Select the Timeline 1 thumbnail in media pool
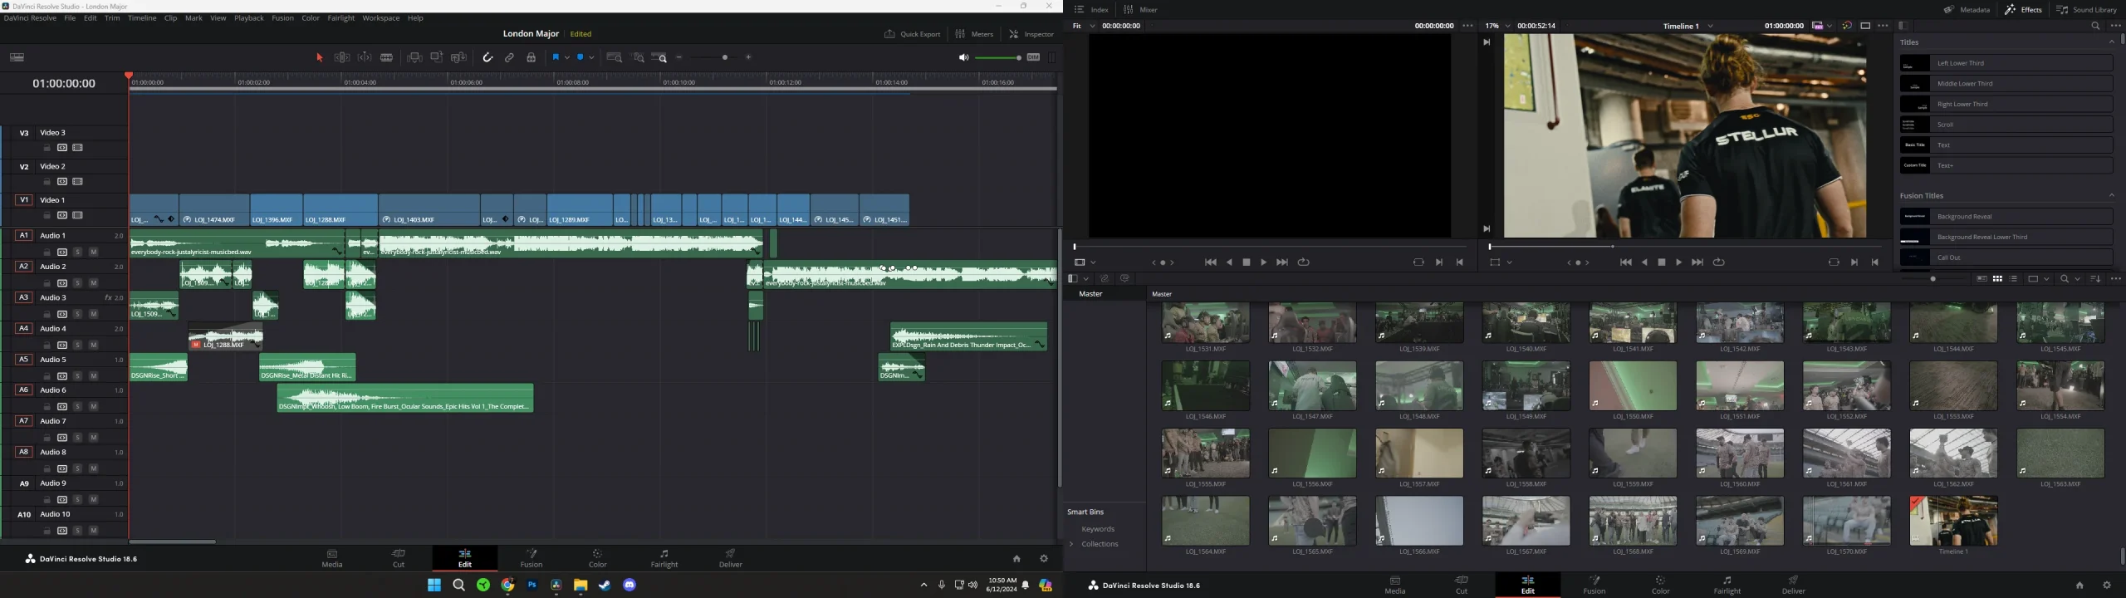The height and width of the screenshot is (598, 2126). pyautogui.click(x=1953, y=521)
